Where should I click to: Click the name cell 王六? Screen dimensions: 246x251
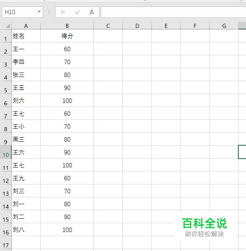pyautogui.click(x=26, y=152)
